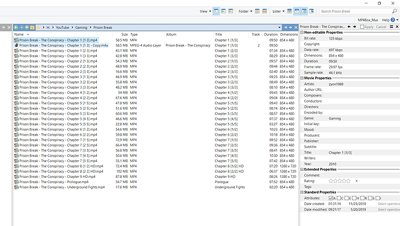
Task: Navigate to H: drive in breadcrumb
Action: (48, 27)
